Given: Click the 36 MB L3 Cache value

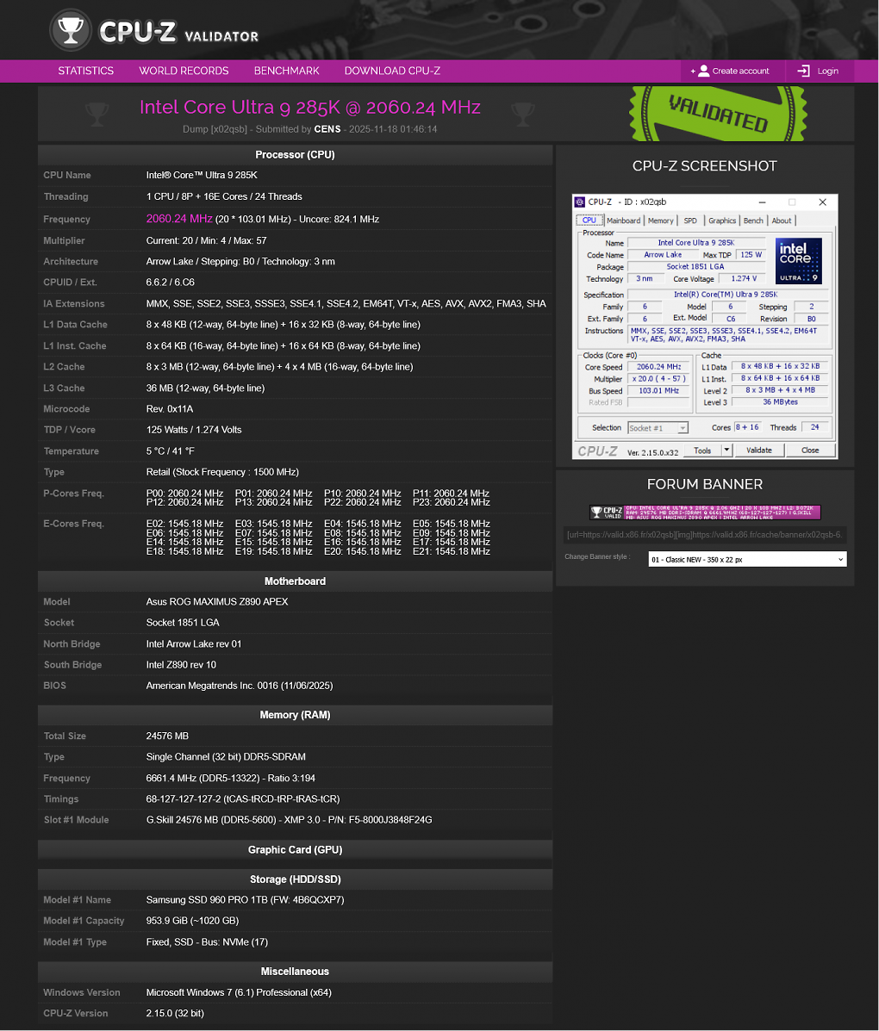Looking at the screenshot, I should click(205, 388).
